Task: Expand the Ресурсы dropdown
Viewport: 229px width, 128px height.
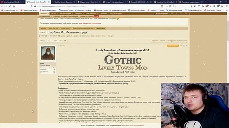Action: click(83, 14)
